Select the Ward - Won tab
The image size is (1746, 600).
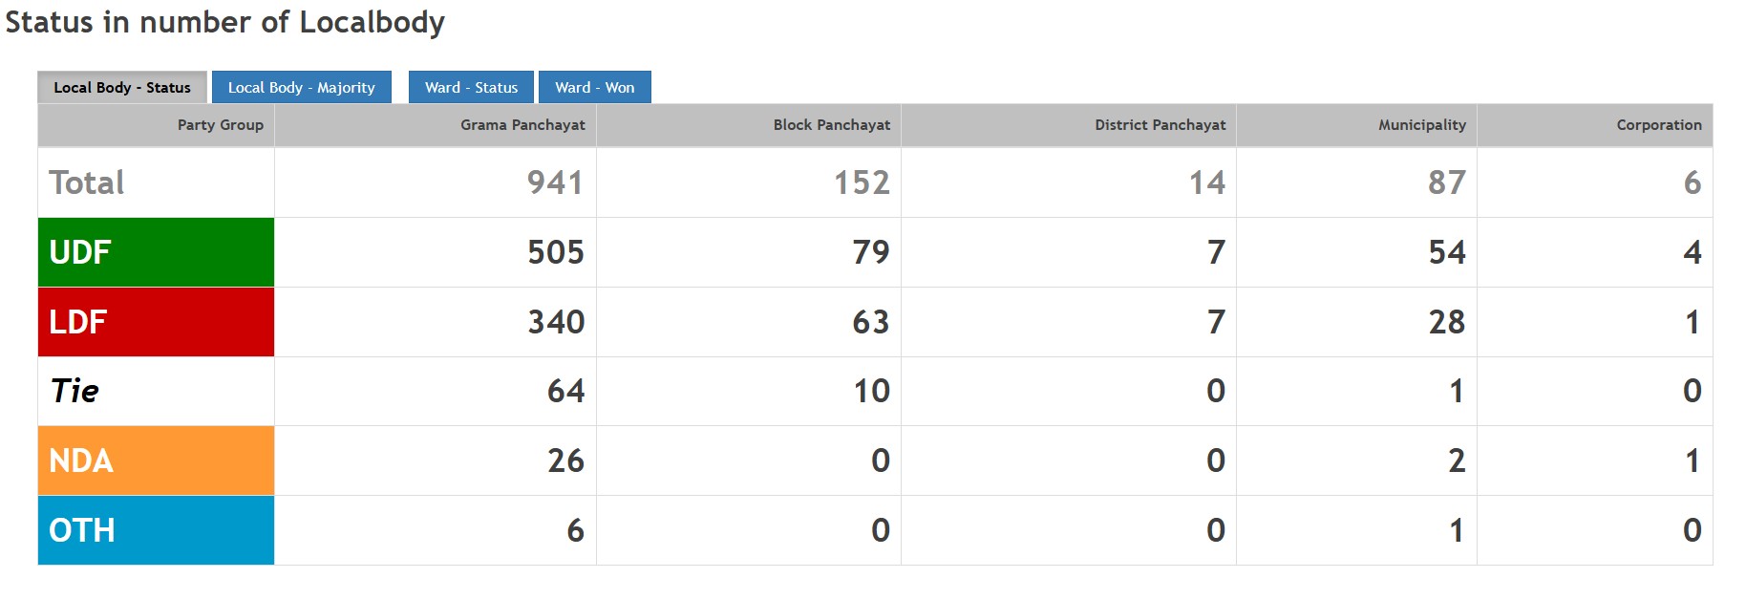(x=594, y=87)
